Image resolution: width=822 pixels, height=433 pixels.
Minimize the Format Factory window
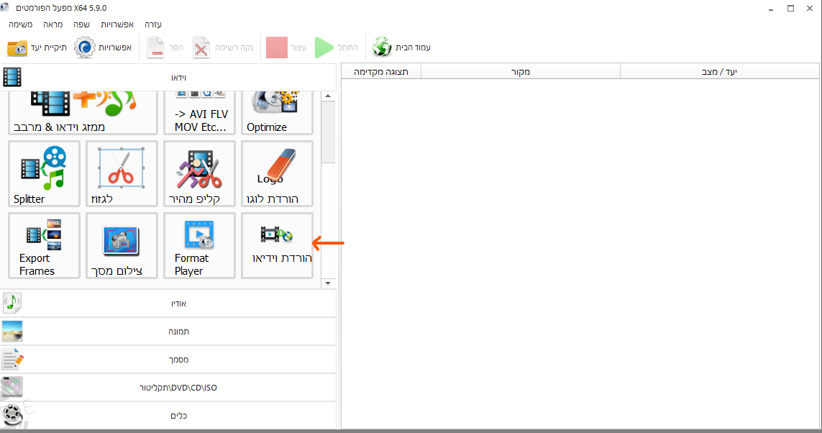pos(771,9)
